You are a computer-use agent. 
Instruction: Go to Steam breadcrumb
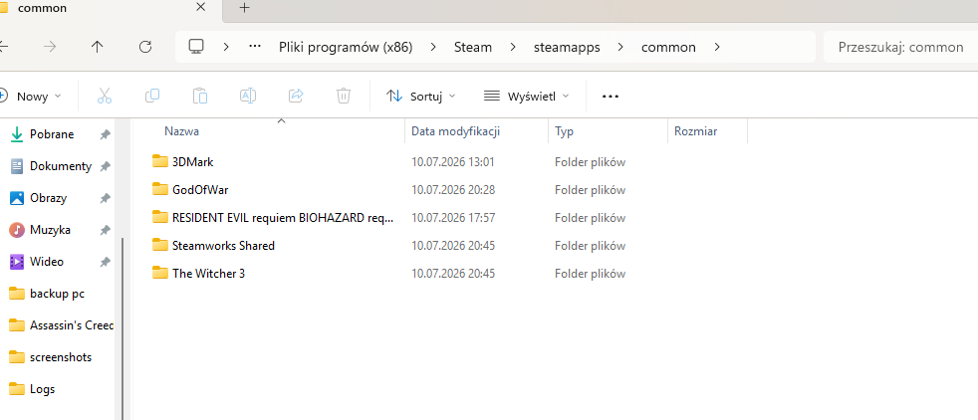point(473,47)
